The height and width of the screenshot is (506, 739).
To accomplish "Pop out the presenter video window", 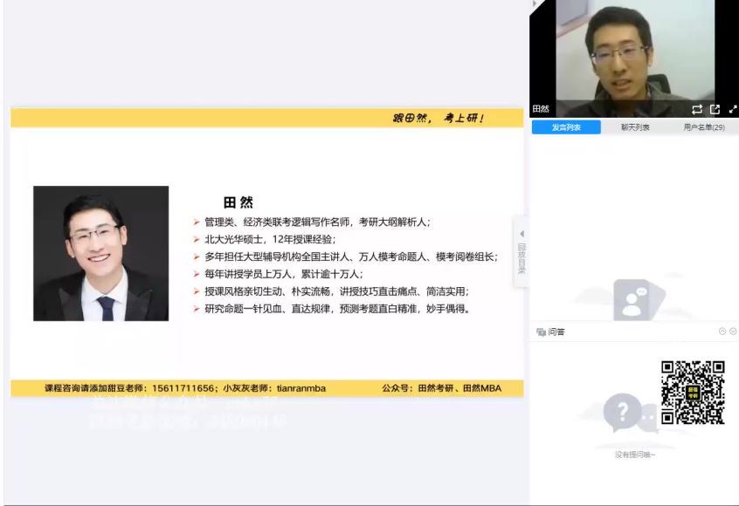I will click(715, 110).
